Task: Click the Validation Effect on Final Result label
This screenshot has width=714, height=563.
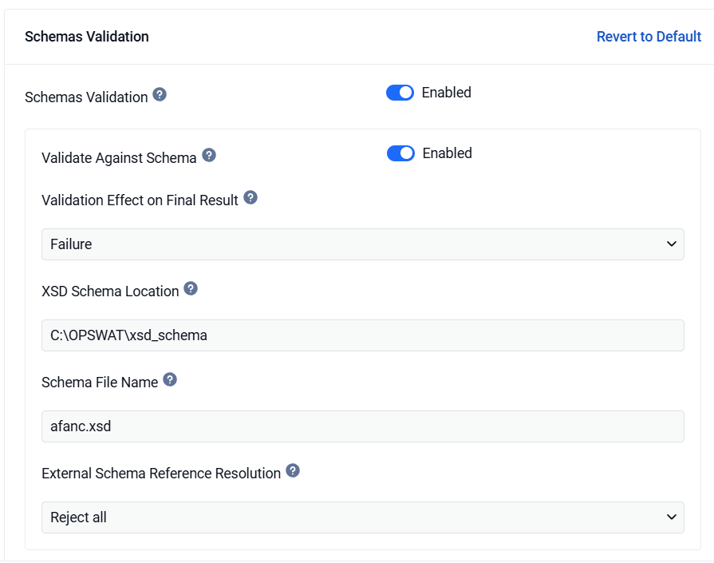Action: [140, 200]
